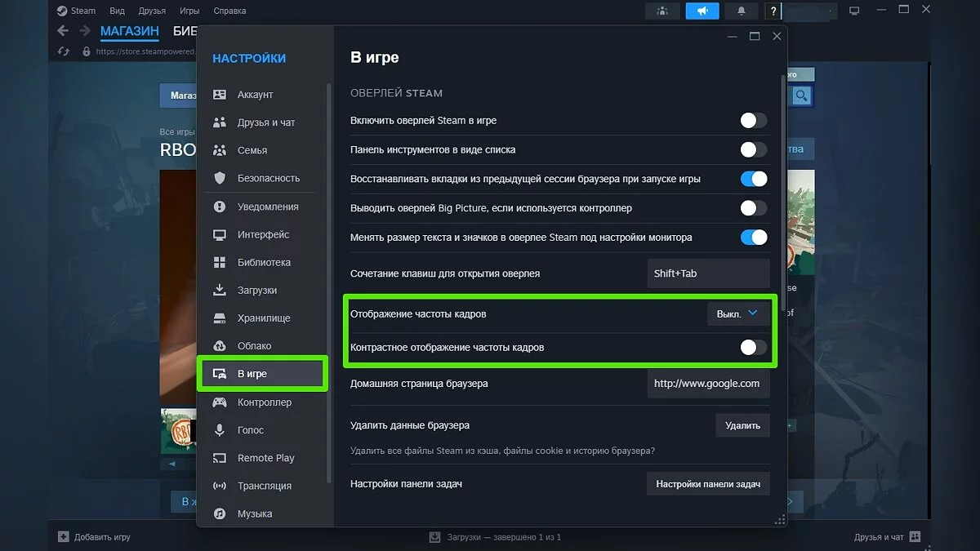The image size is (980, 551).
Task: Click the Безопасность shield icon
Action: (220, 178)
